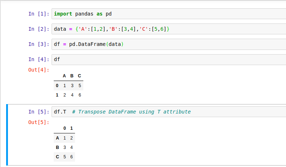Select the data dictionary code cell
Image resolution: width=286 pixels, height=167 pixels.
tap(169, 29)
